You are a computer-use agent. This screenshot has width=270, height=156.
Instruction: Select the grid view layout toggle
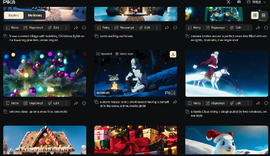click(255, 15)
